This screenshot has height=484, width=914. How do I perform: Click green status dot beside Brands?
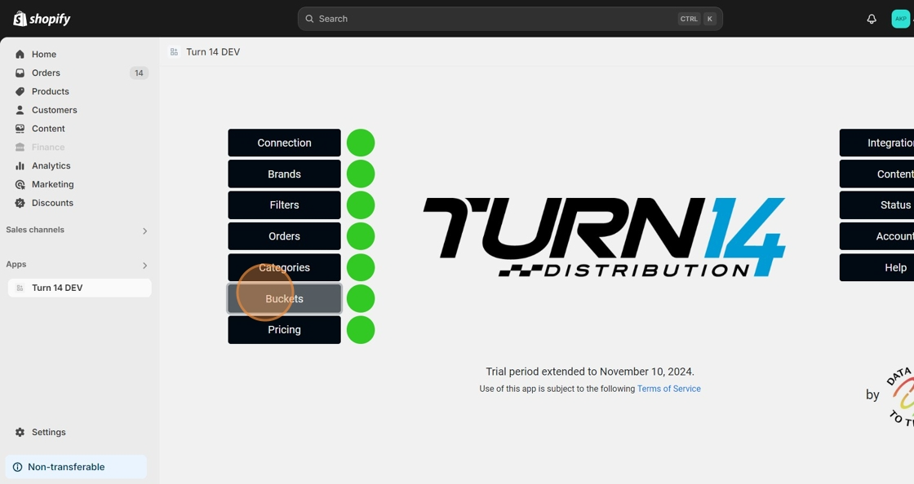pos(361,174)
